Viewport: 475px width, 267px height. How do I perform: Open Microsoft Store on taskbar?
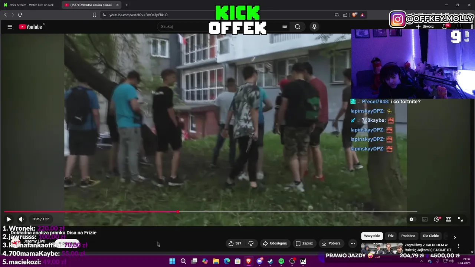click(237, 261)
